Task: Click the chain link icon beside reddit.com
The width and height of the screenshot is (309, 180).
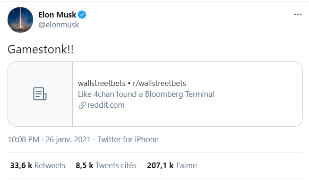Action: (82, 105)
